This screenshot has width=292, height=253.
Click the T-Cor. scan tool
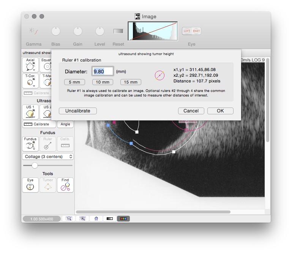[x=30, y=81]
